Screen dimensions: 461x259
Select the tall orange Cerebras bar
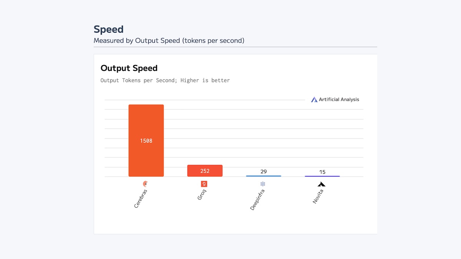[146, 140]
